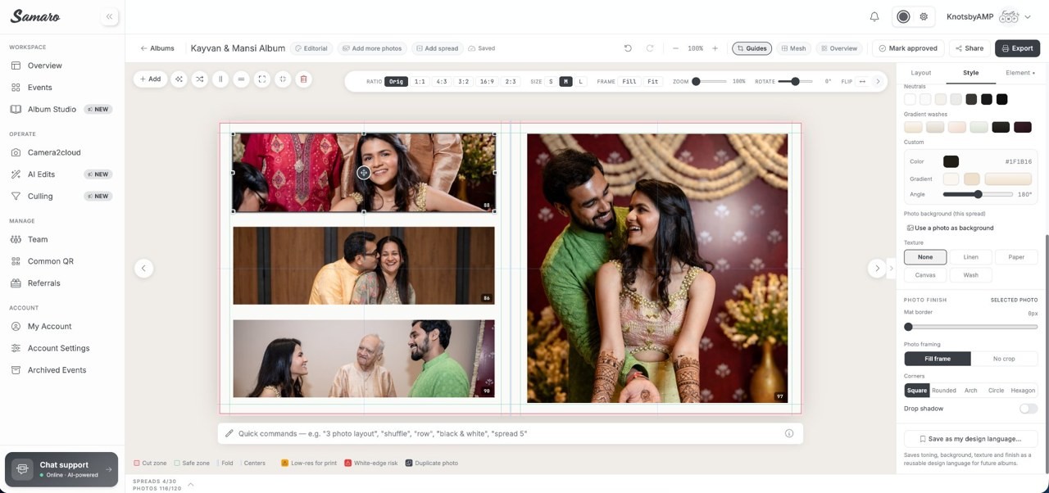Image resolution: width=1049 pixels, height=493 pixels.
Task: Click the auto-arrange sparkle icon
Action: [179, 79]
